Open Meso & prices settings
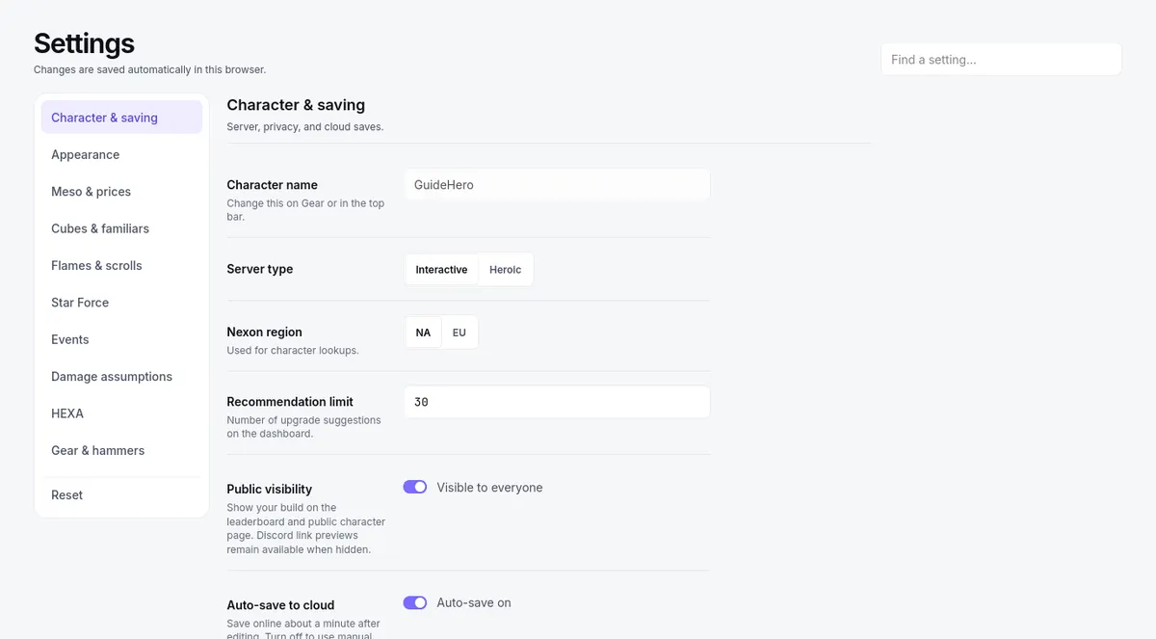This screenshot has width=1156, height=639. pyautogui.click(x=121, y=192)
